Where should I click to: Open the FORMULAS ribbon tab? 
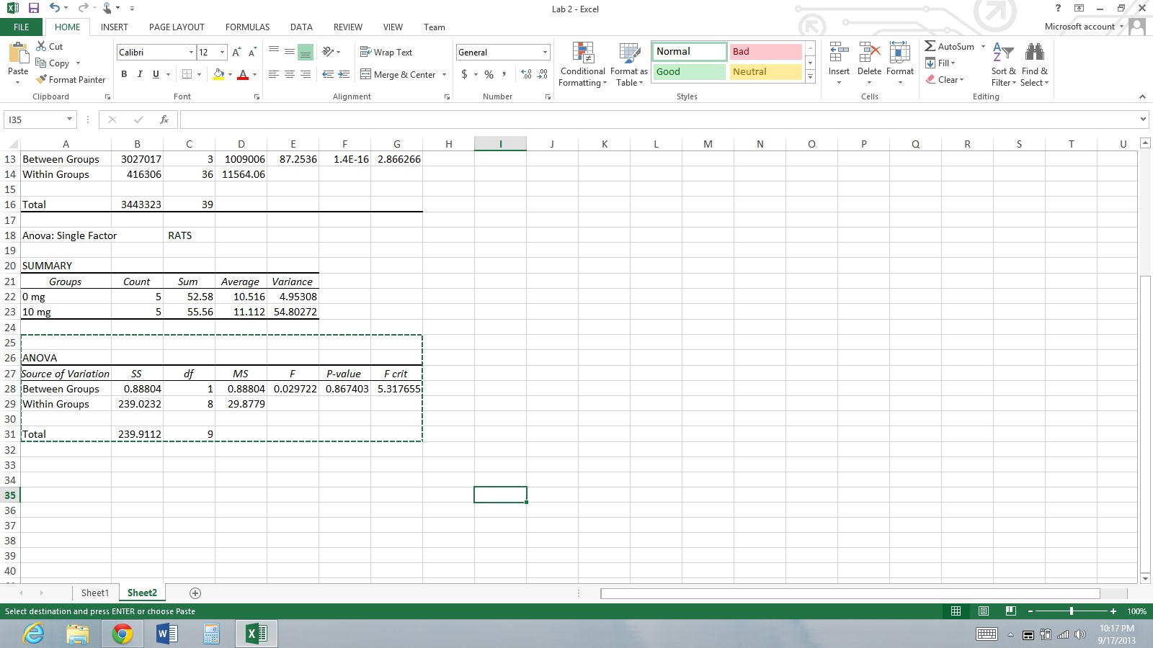[247, 27]
